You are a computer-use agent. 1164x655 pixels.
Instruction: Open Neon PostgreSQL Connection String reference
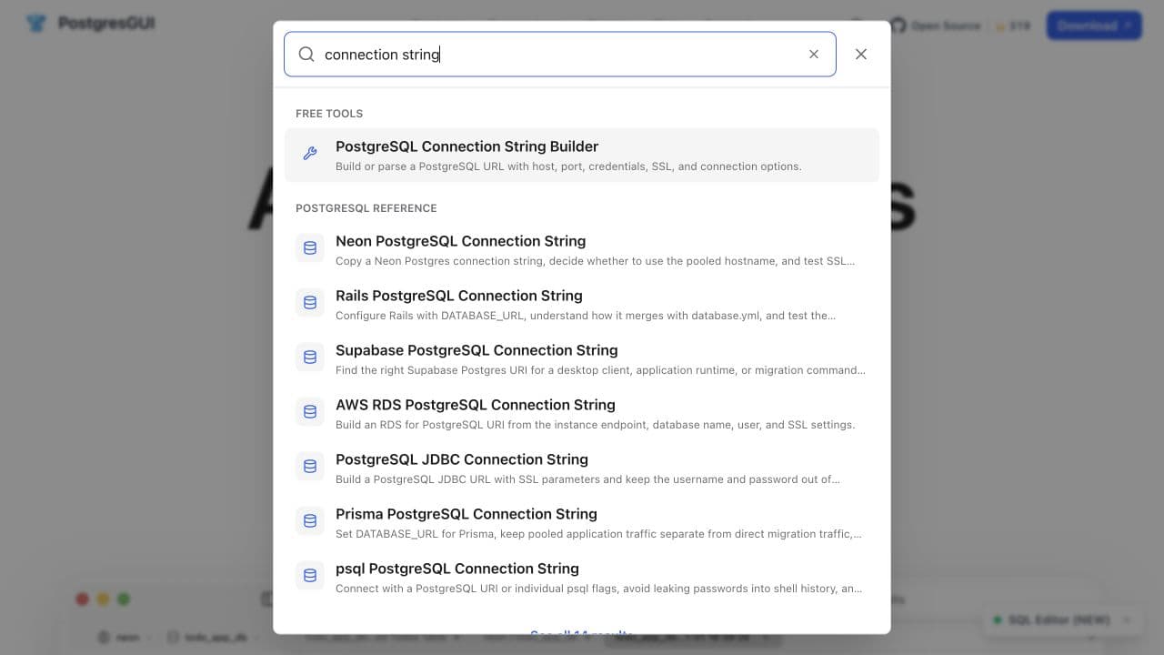(582, 249)
